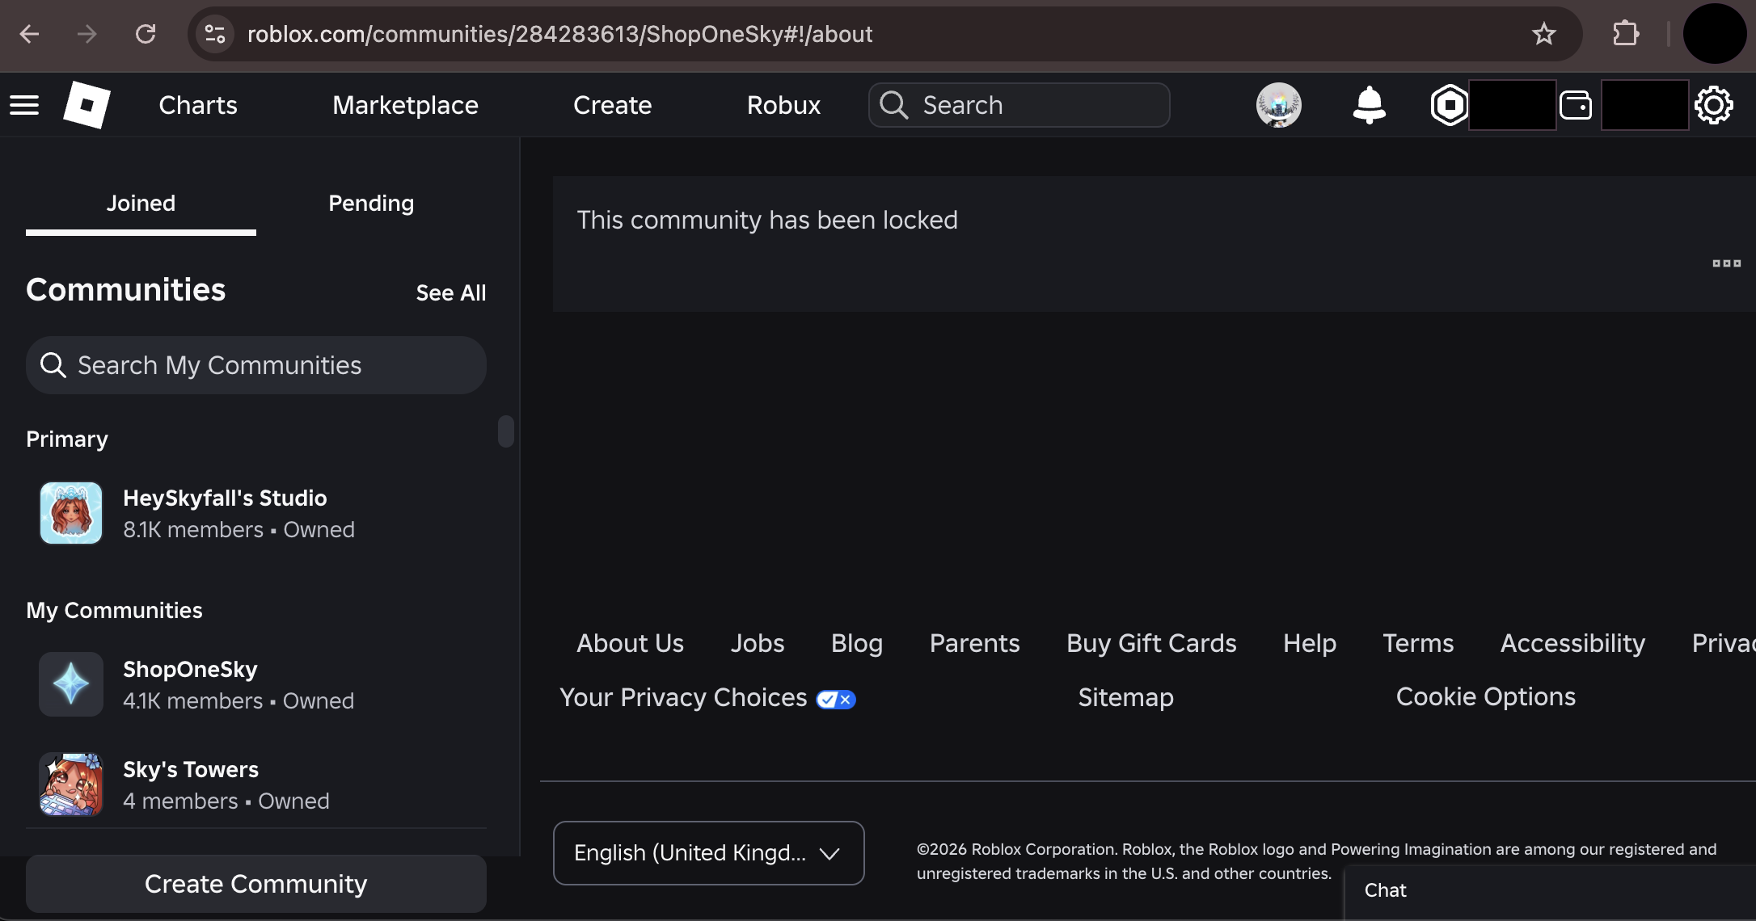Viewport: 1756px width, 921px height.
Task: Open Marketplace in the top navigation
Action: pos(405,105)
